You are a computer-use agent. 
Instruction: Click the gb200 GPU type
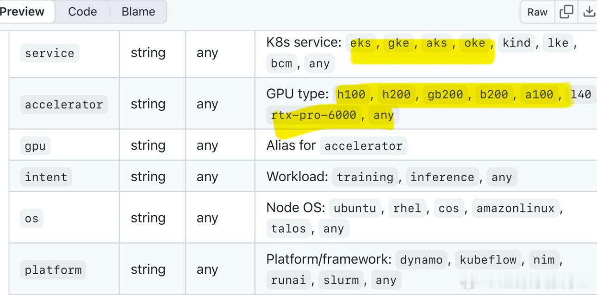click(x=446, y=94)
